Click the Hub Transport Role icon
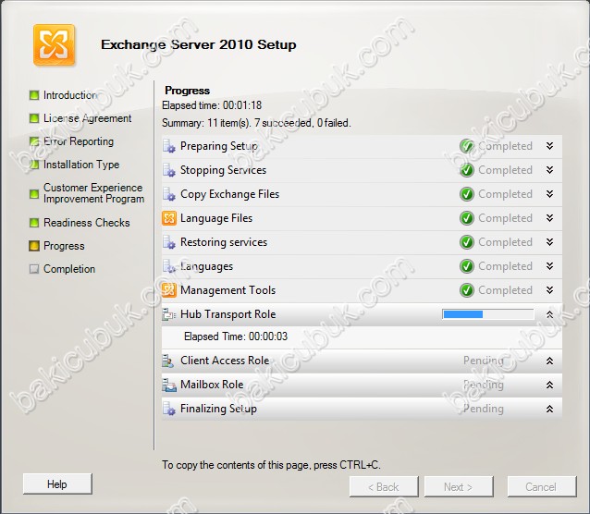Viewport: 590px width, 514px height. click(x=168, y=314)
